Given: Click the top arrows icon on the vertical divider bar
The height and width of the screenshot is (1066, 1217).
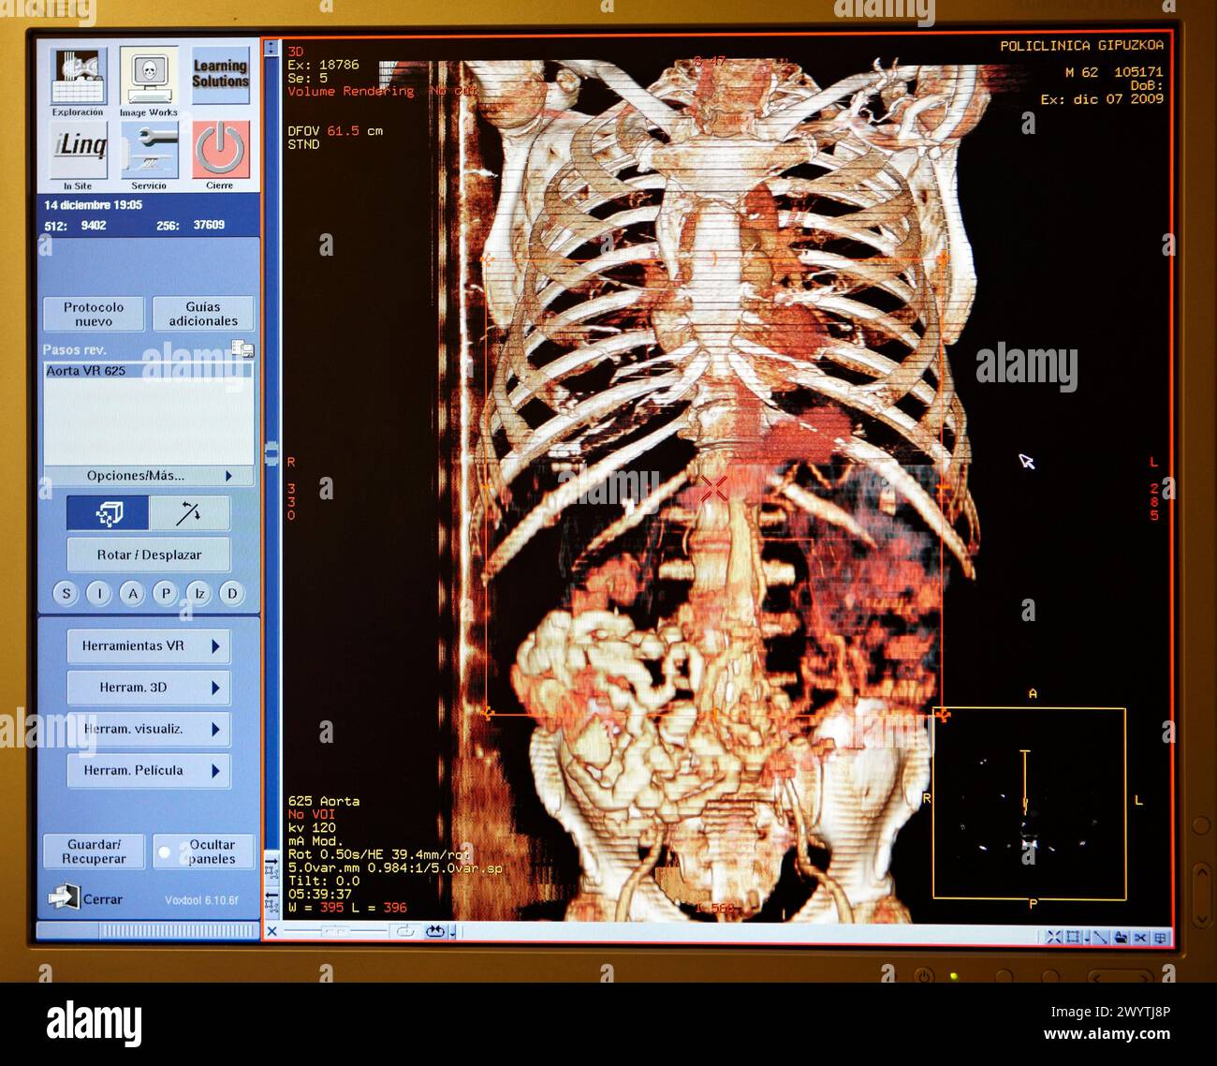Looking at the screenshot, I should 271,49.
